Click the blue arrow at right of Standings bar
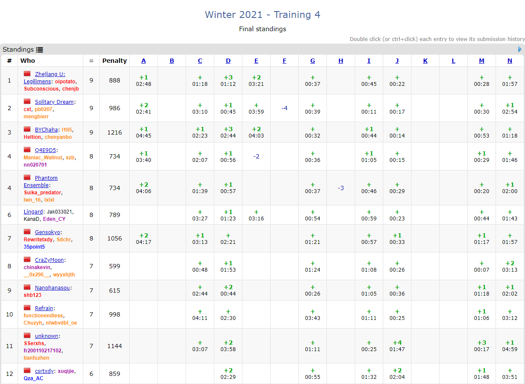Screen dimensions: 525x384 tap(519, 49)
